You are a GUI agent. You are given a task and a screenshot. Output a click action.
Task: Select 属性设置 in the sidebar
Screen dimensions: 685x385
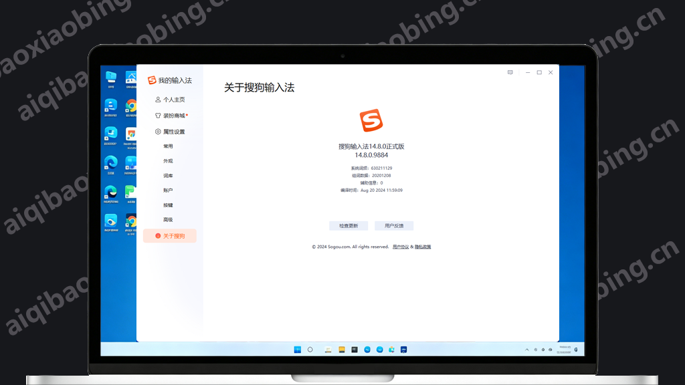click(170, 132)
